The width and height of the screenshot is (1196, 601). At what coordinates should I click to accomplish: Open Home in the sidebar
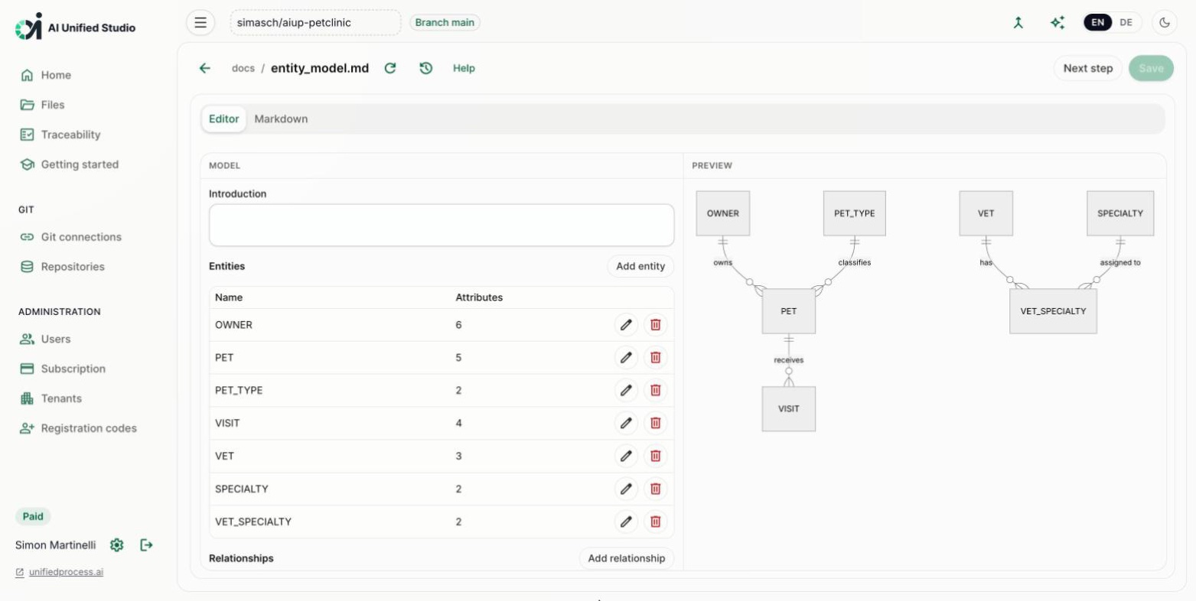[56, 75]
